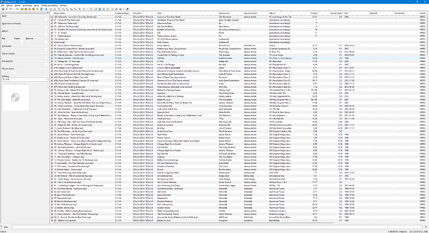Click into the Filtr input field
Image resolution: width=429 pixels, height=233 pixels.
click(x=217, y=227)
